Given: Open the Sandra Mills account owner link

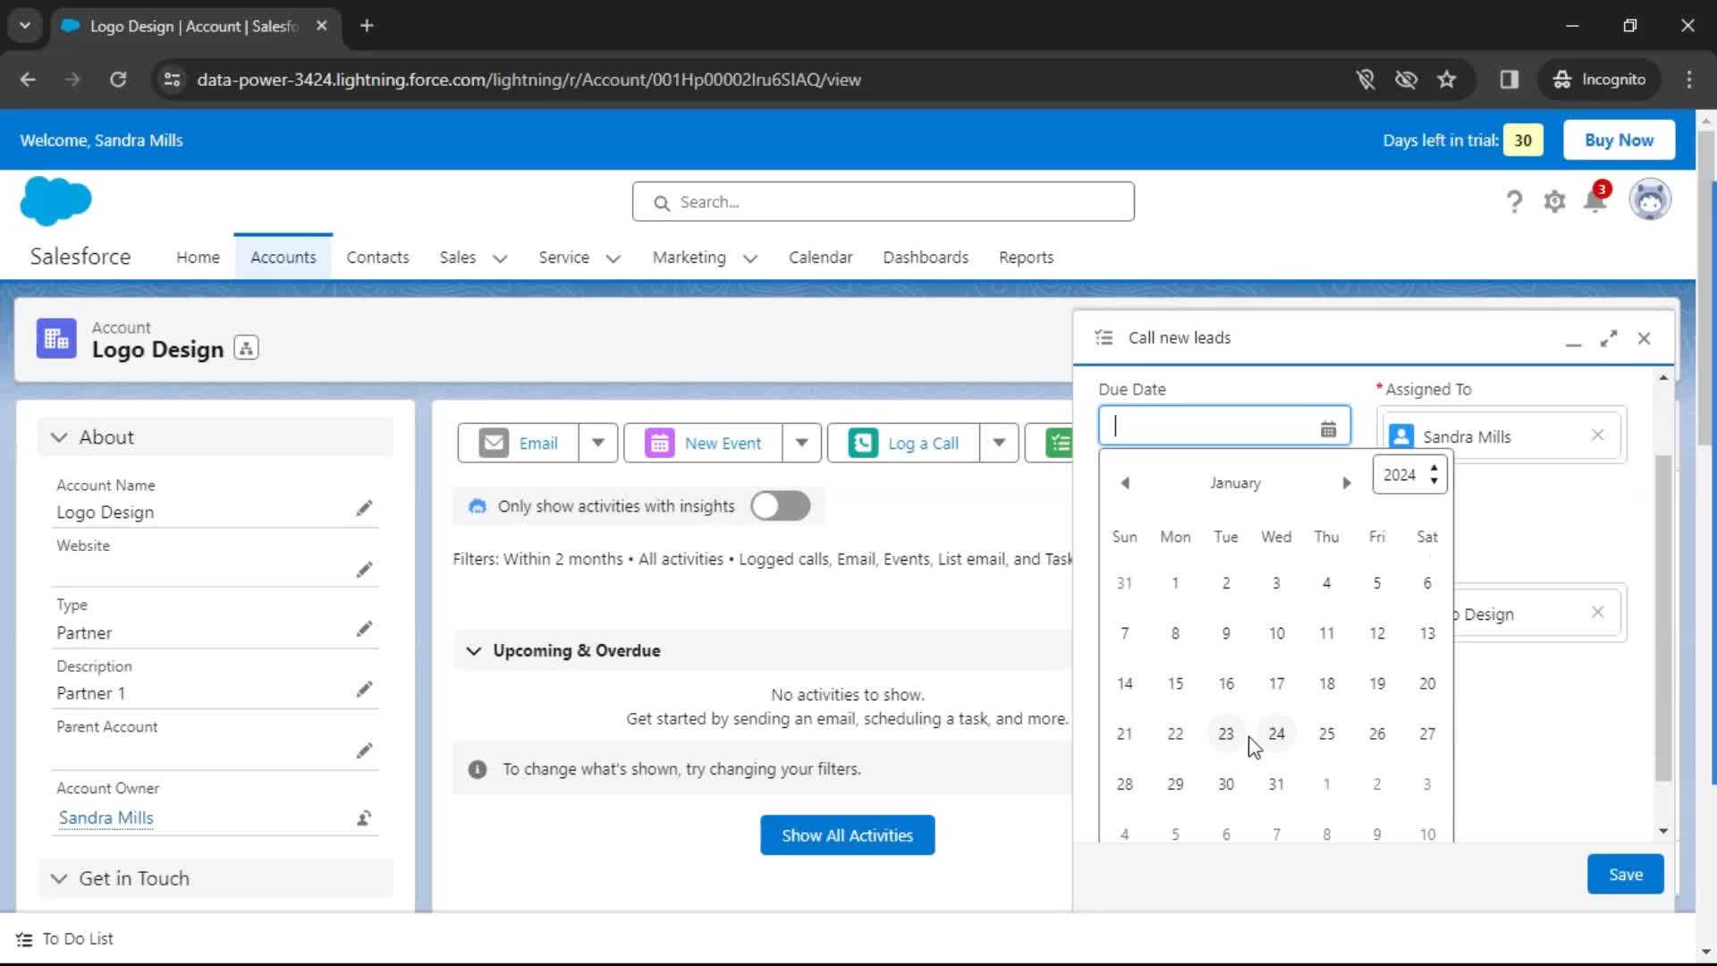Looking at the screenshot, I should click(106, 818).
